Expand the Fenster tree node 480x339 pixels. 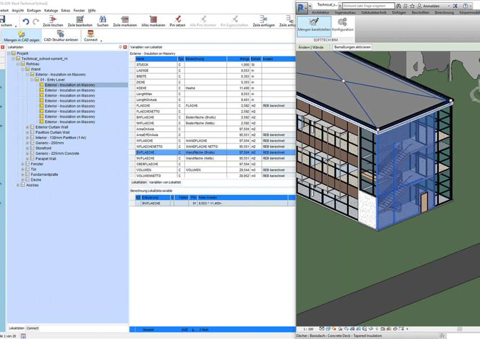(x=23, y=164)
